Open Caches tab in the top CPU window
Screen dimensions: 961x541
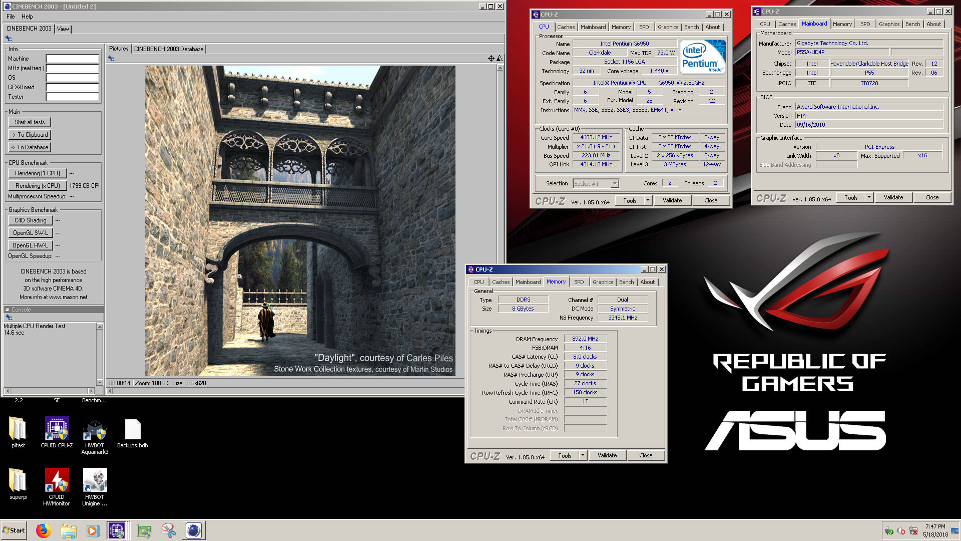566,27
